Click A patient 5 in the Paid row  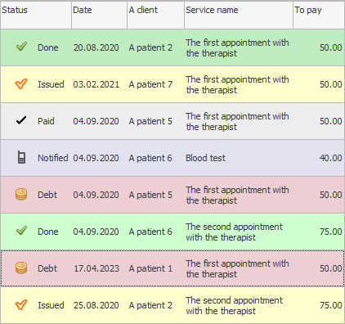point(150,121)
